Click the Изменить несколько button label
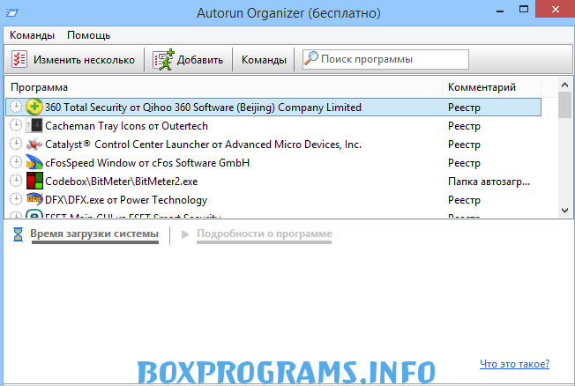 (x=84, y=60)
